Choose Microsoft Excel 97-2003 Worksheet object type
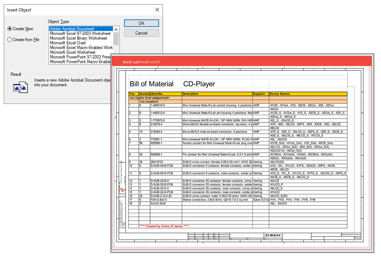381x258 pixels. tap(81, 33)
